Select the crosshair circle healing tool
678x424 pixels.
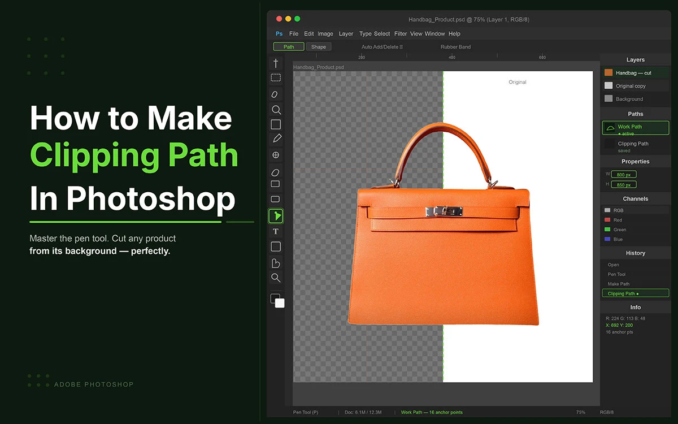tap(276, 155)
